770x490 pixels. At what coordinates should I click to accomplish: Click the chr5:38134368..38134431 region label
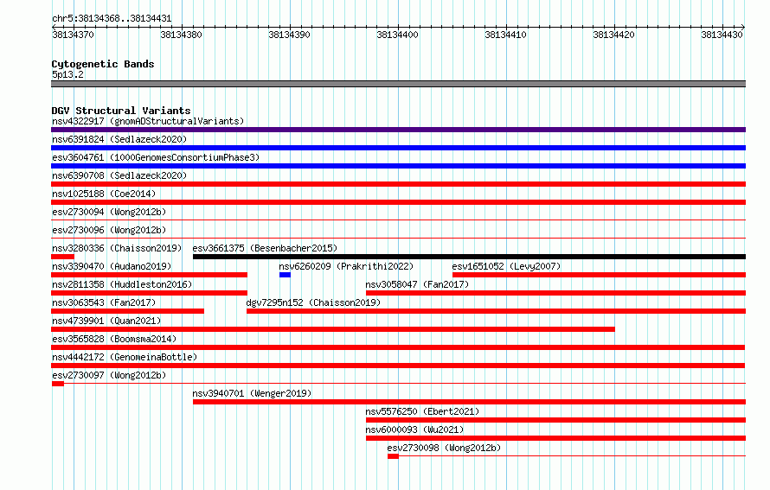[112, 19]
